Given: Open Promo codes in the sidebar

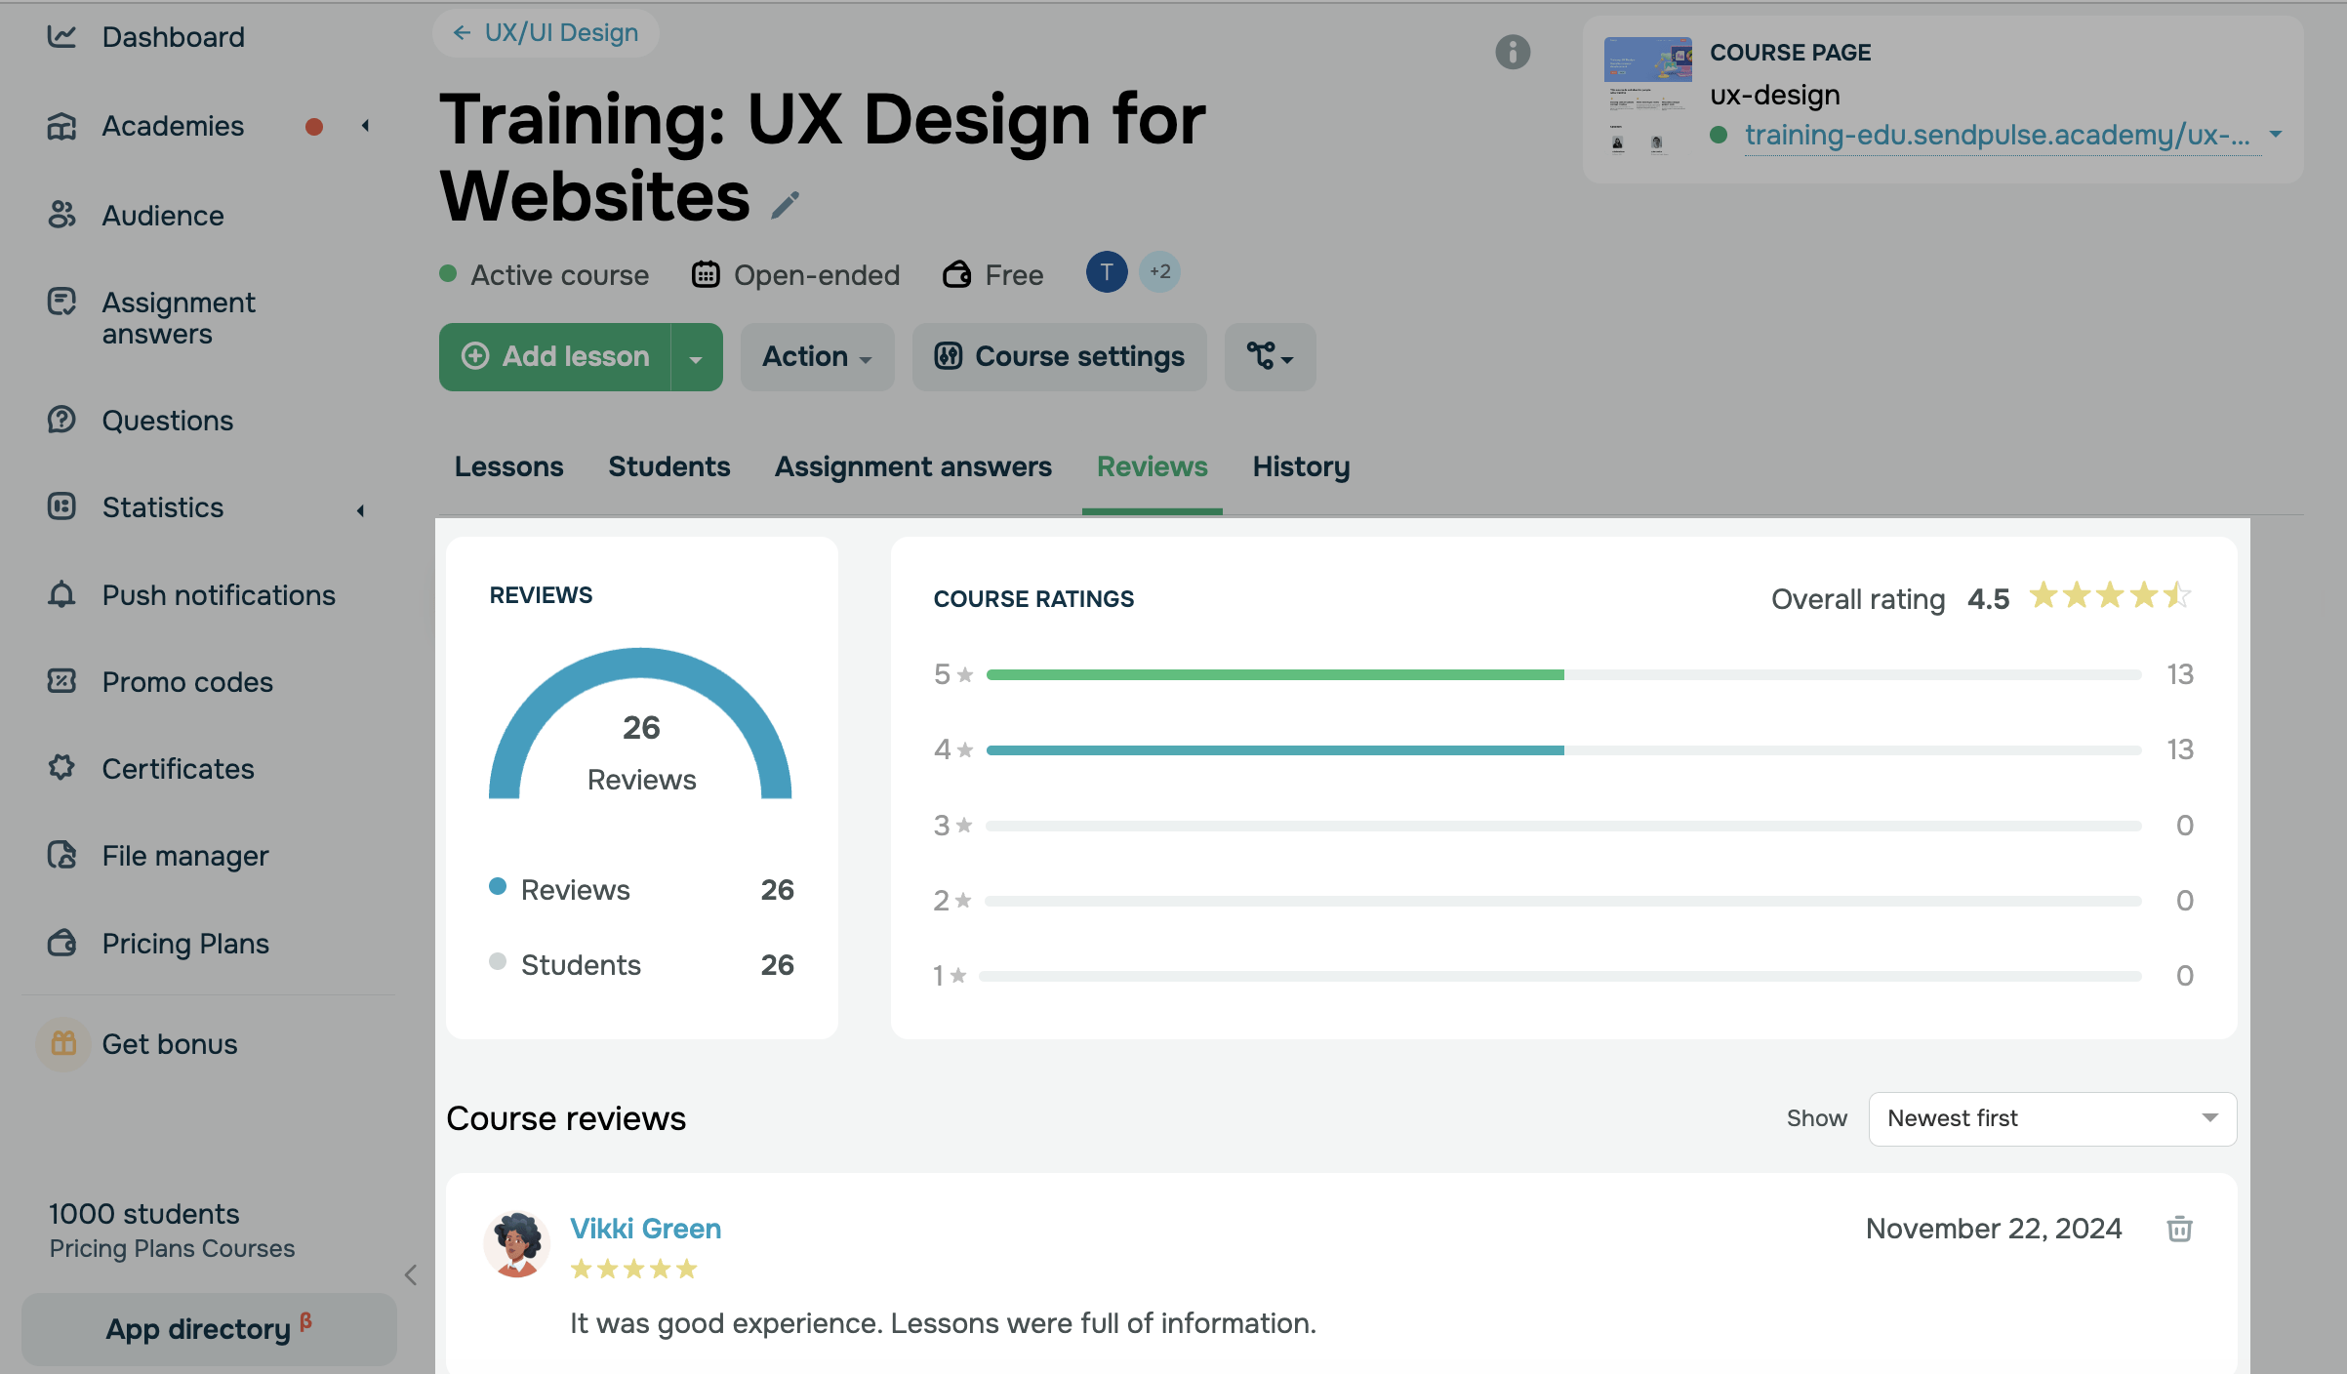Looking at the screenshot, I should (187, 682).
